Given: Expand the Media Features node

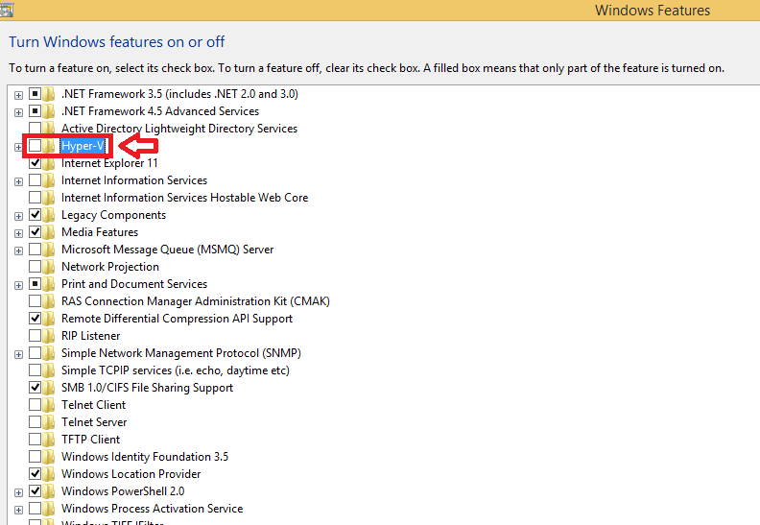Looking at the screenshot, I should [18, 233].
